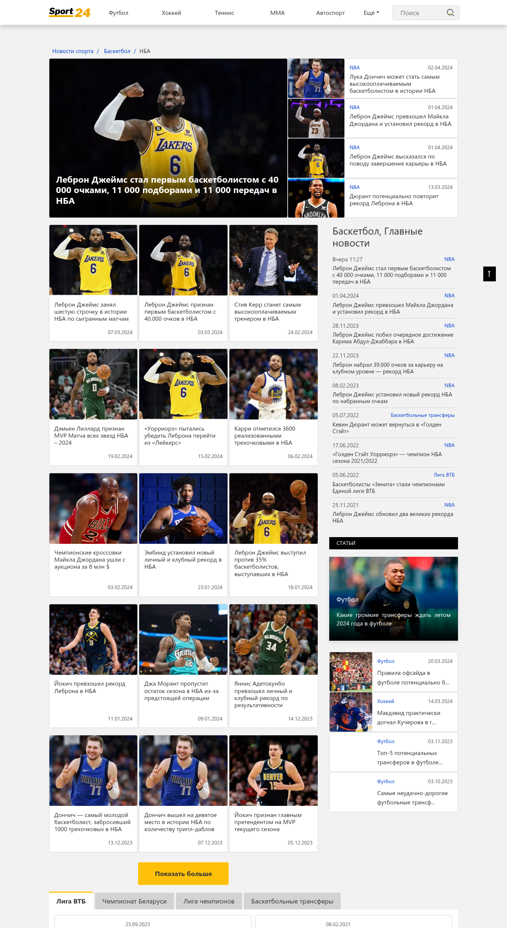Follow the Новости спорта breadcrumb link

[73, 51]
